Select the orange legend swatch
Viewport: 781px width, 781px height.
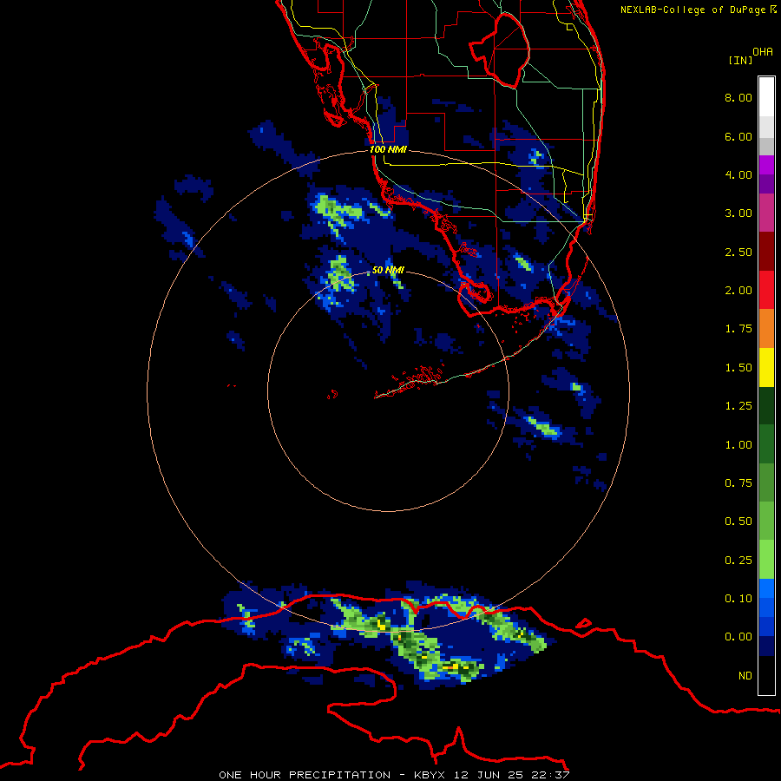[766, 329]
